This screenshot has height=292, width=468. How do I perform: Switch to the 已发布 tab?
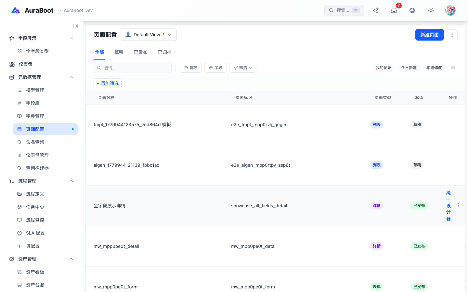pos(141,52)
